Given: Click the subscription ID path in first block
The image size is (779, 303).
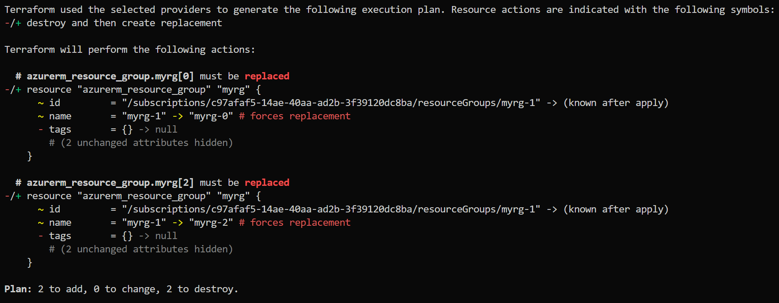Looking at the screenshot, I should (331, 103).
